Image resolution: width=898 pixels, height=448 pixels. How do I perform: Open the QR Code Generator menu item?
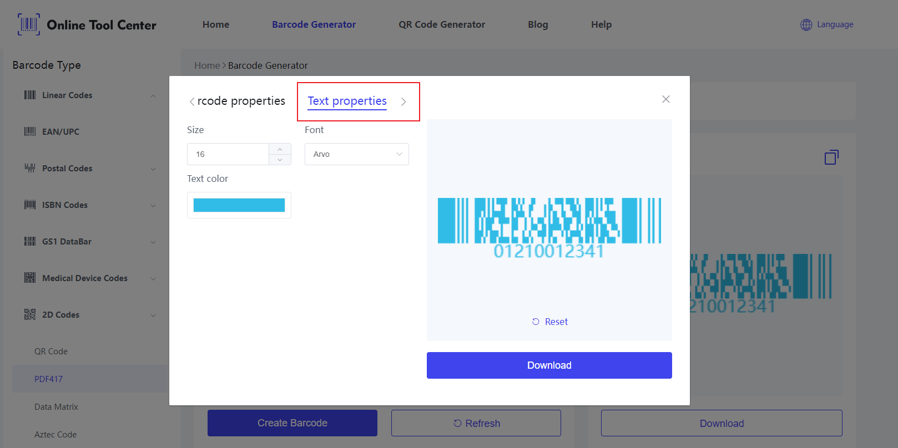442,24
